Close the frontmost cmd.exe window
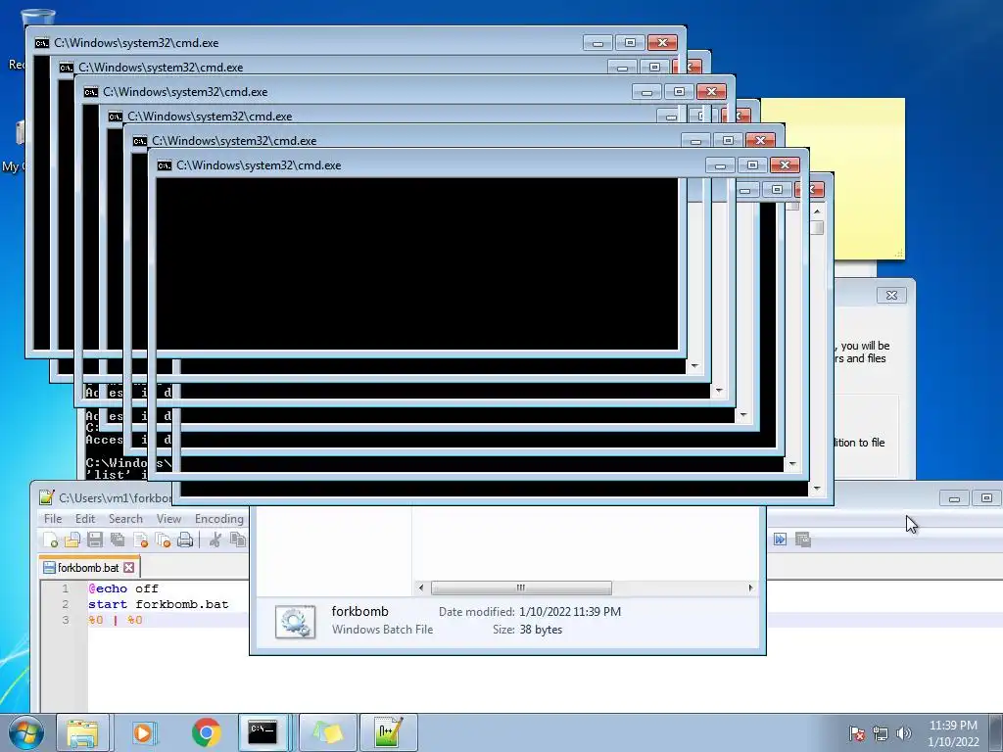 pos(785,165)
